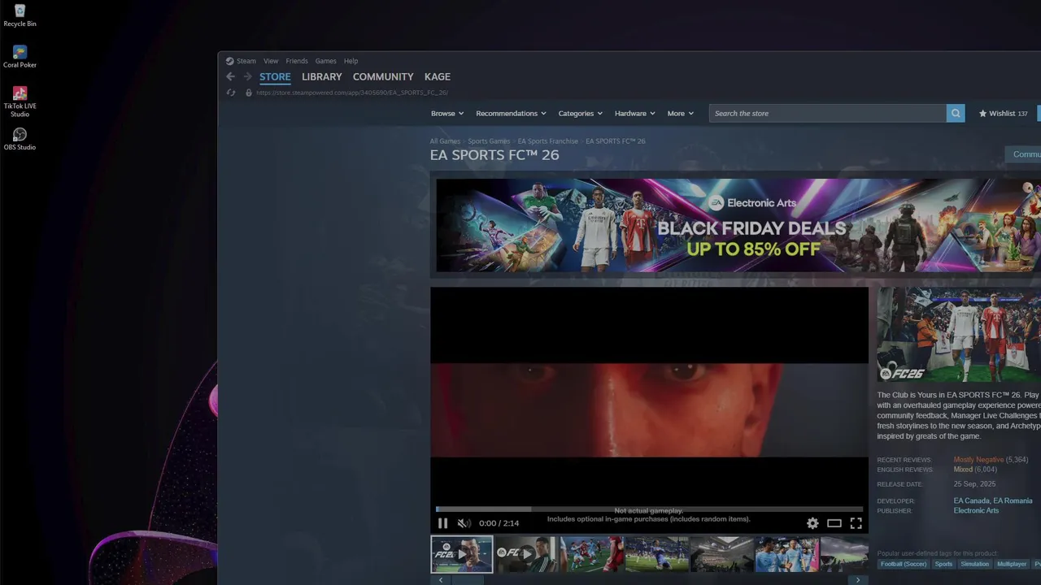Click the Multiplayer tag
The width and height of the screenshot is (1041, 585).
1012,564
